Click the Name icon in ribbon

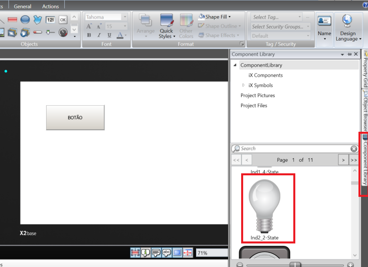[x=324, y=21]
